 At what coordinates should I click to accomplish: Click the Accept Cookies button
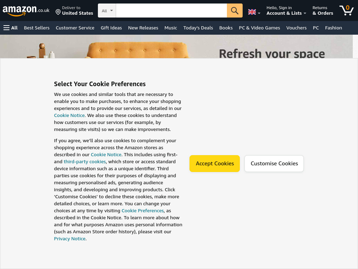tap(215, 164)
